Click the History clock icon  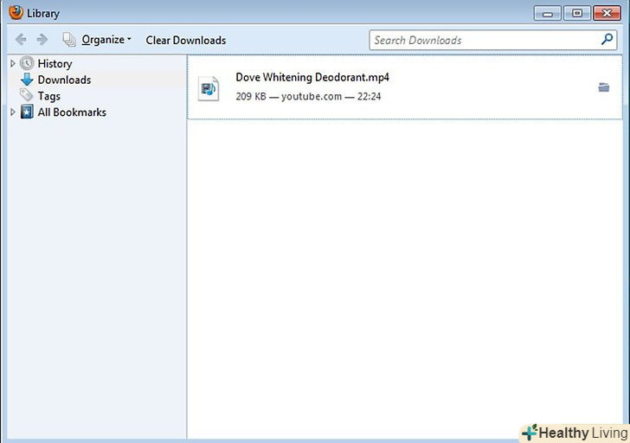(27, 63)
